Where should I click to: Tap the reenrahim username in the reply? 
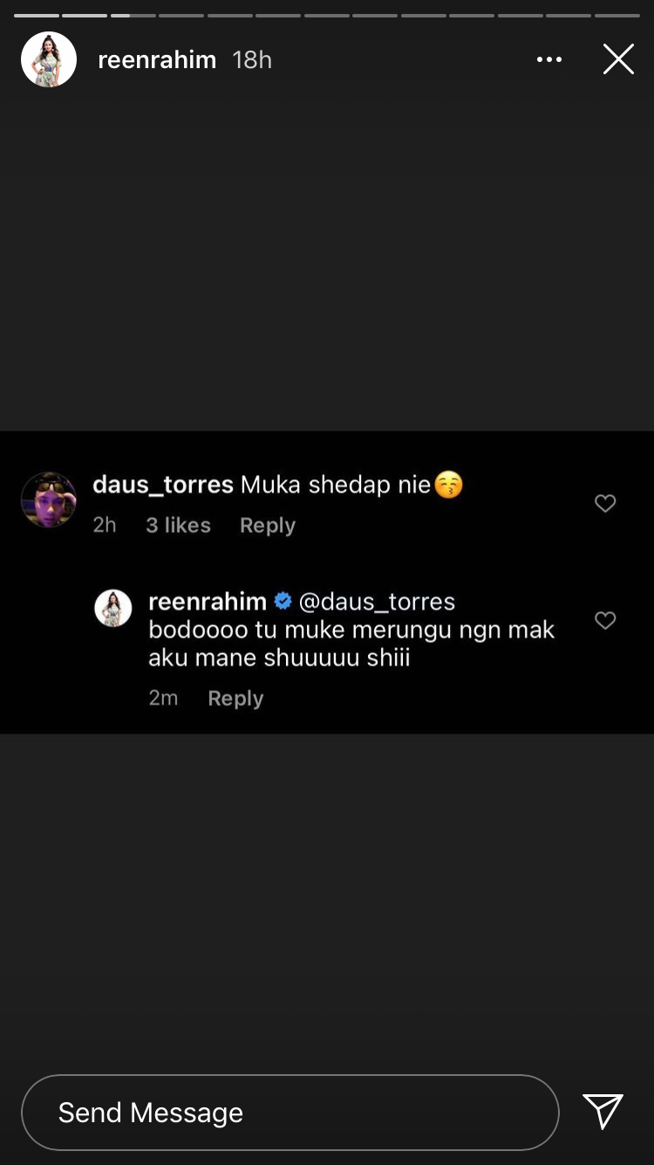(208, 601)
